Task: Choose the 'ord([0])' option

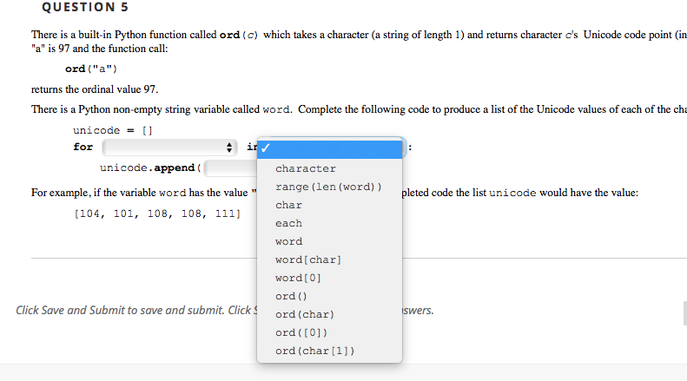Action: click(301, 332)
